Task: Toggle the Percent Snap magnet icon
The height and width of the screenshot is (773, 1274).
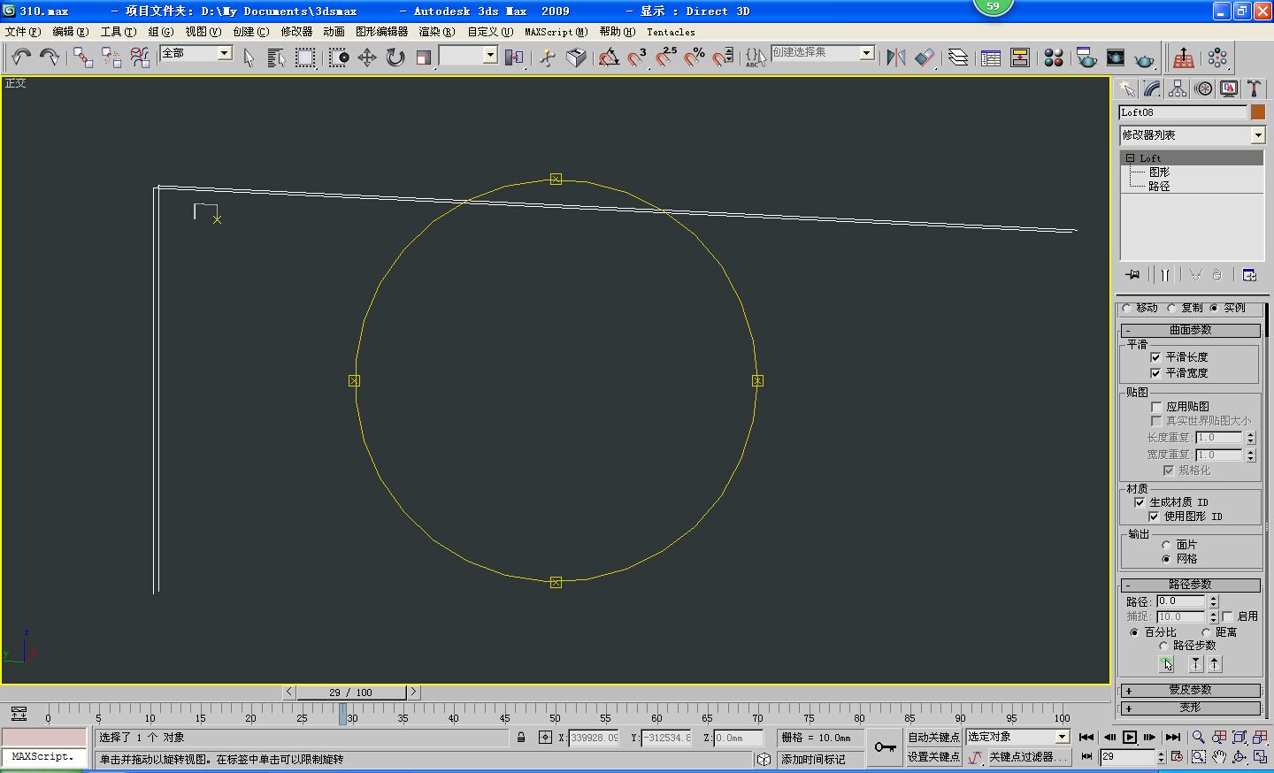Action: (x=695, y=57)
